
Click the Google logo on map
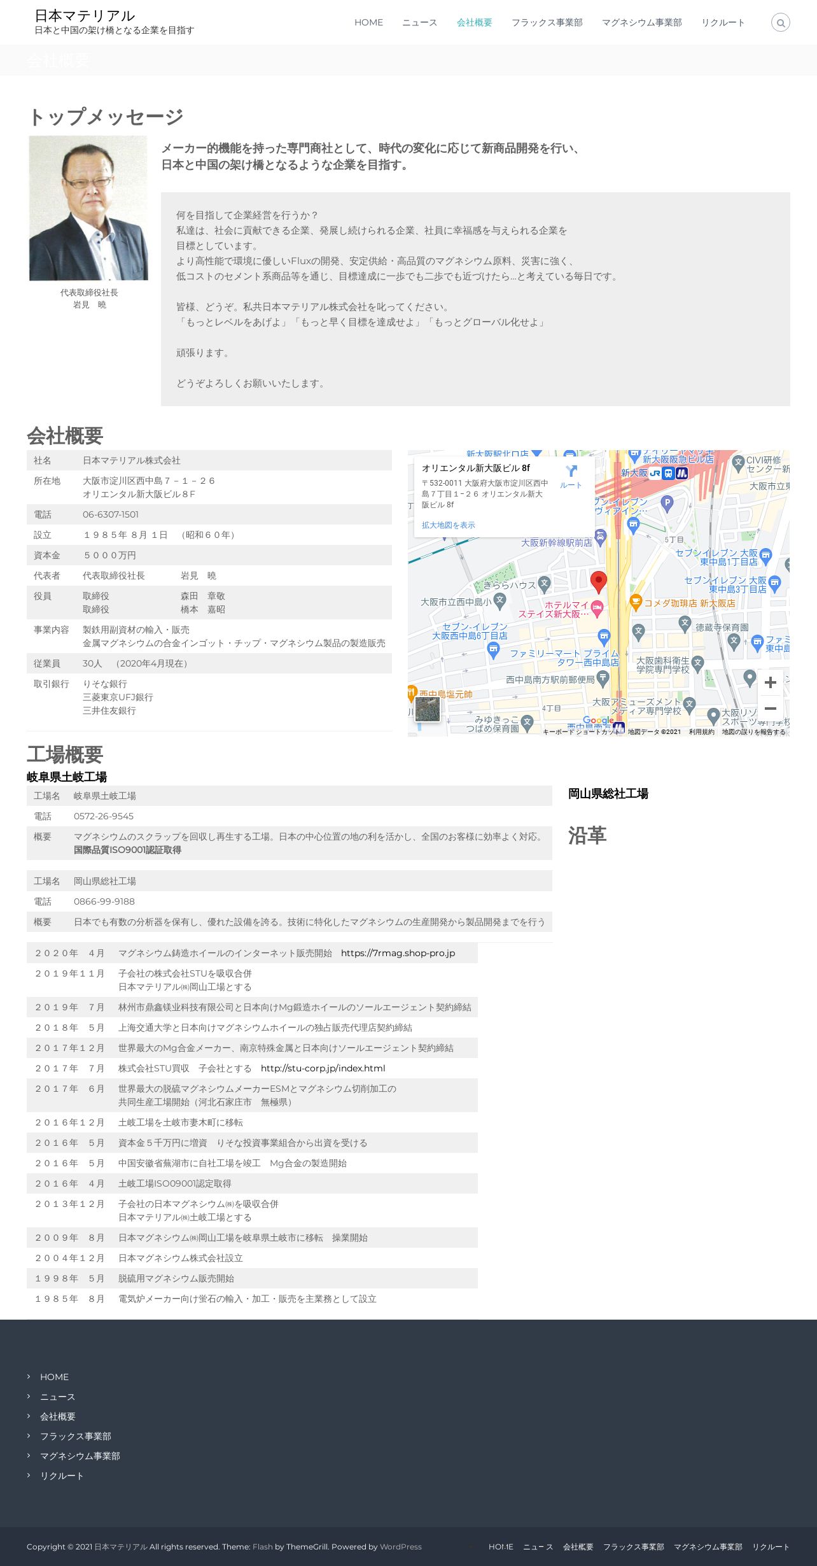point(598,720)
